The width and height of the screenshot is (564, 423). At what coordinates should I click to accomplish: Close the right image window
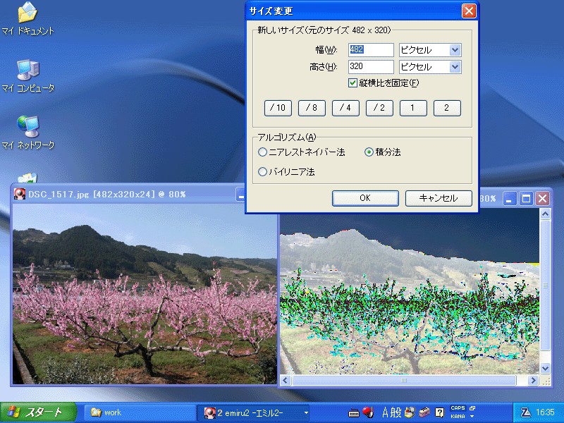542,199
